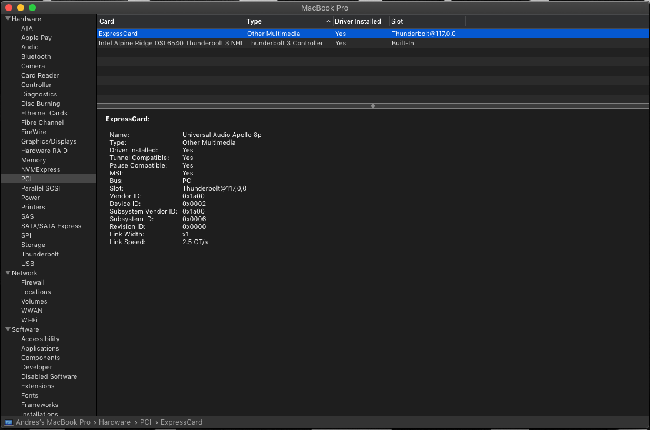Collapse the Network section triangle
The image size is (650, 430).
point(8,273)
